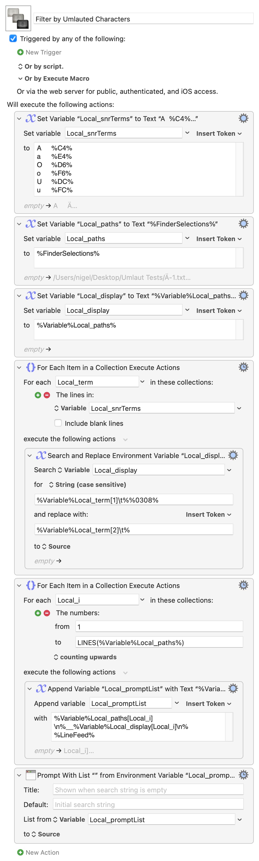The image size is (259, 861).
Task: Open gear menu for the Local_term For Each action
Action: tap(243, 367)
